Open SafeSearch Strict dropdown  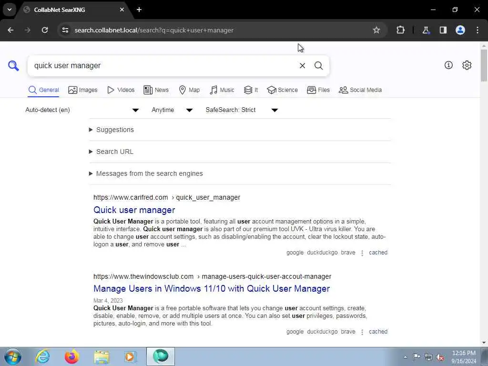(242, 110)
